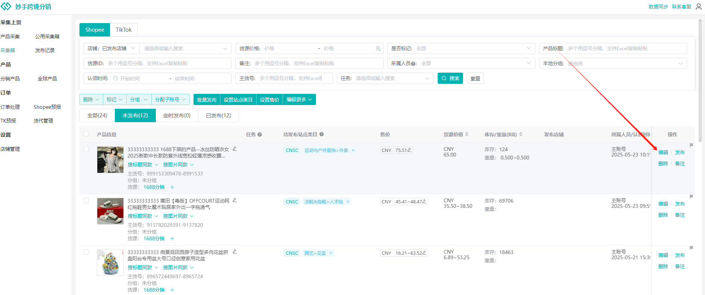The height and width of the screenshot is (295, 705).
Task: Open the user profile icon
Action: [699, 6]
